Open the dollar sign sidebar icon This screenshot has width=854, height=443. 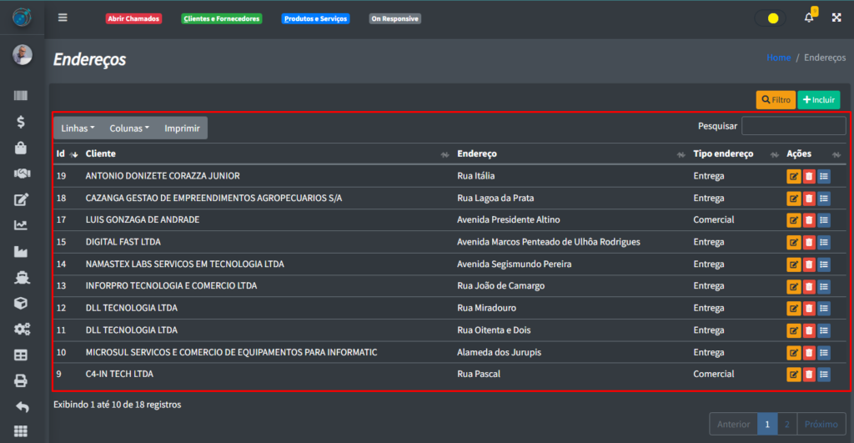click(21, 122)
